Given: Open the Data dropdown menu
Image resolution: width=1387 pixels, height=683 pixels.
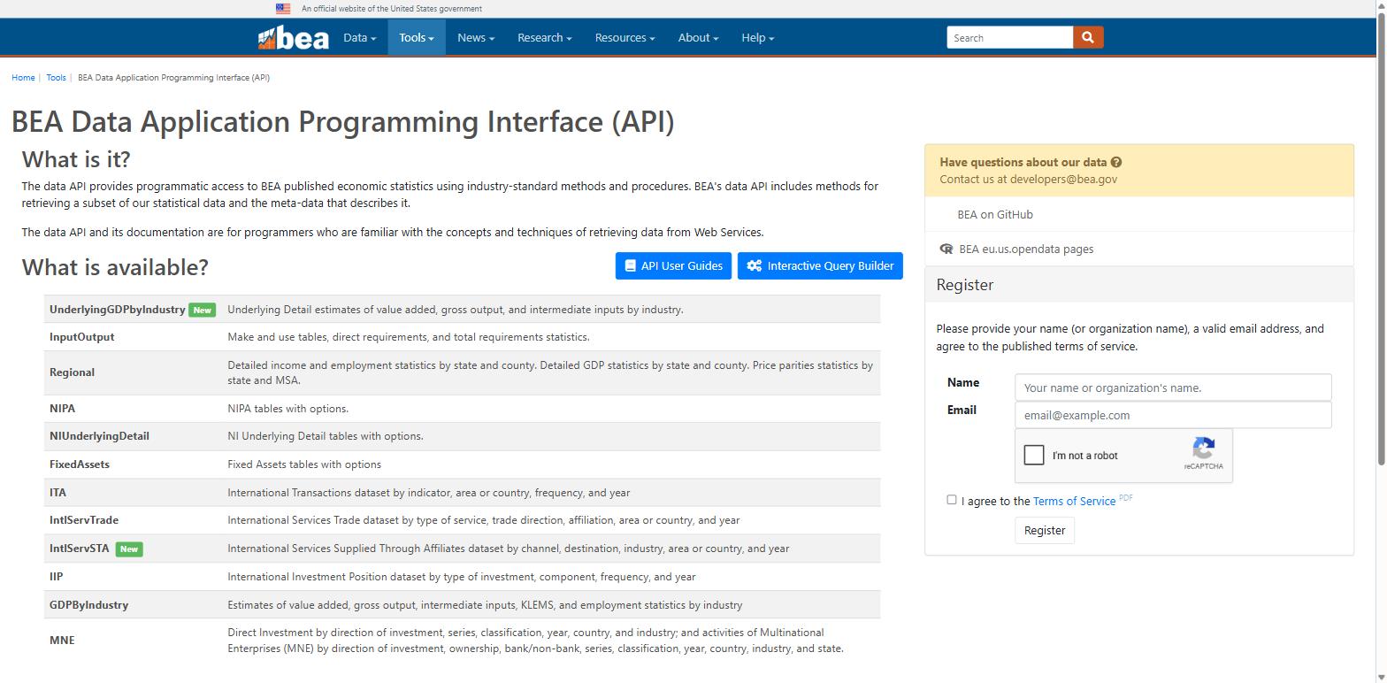Looking at the screenshot, I should [x=359, y=38].
